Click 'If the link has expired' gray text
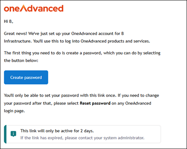Image resolution: width=187 pixels, height=149 pixels. click(42, 138)
